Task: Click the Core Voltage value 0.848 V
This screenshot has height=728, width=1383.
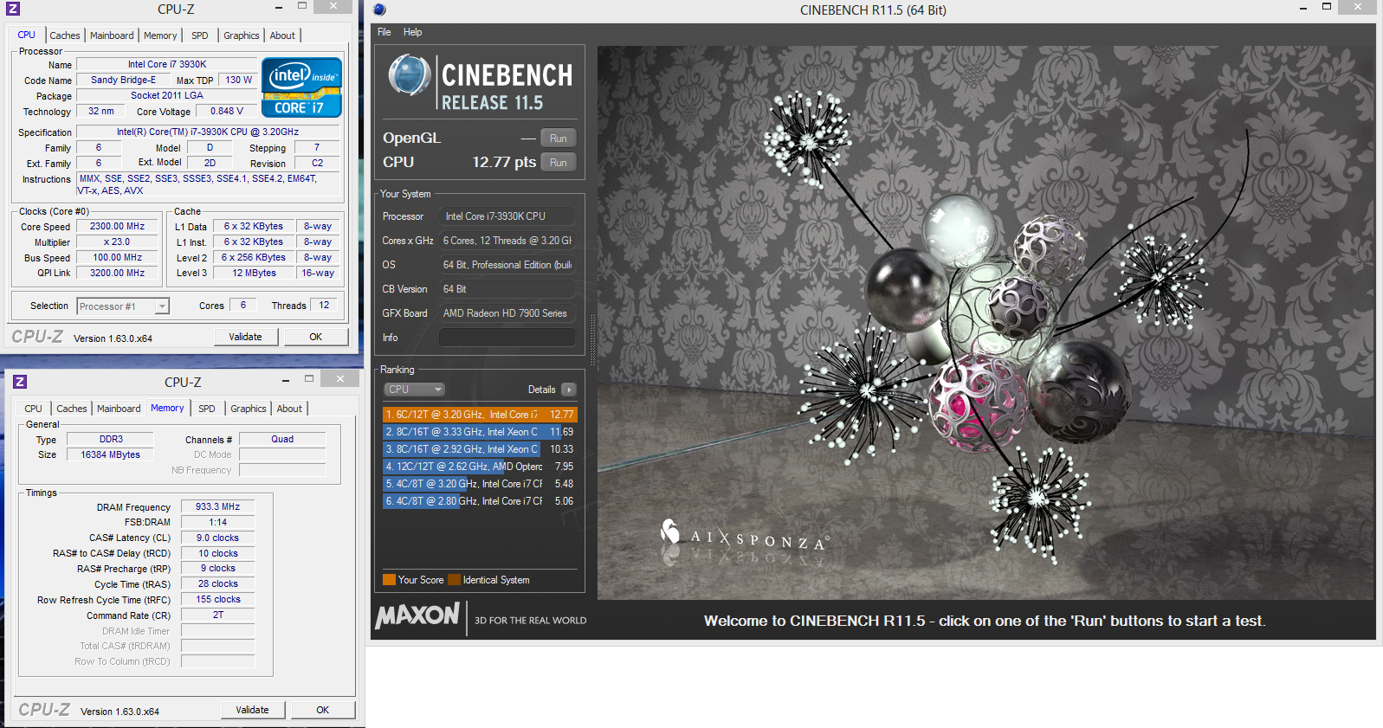Action: coord(227,112)
